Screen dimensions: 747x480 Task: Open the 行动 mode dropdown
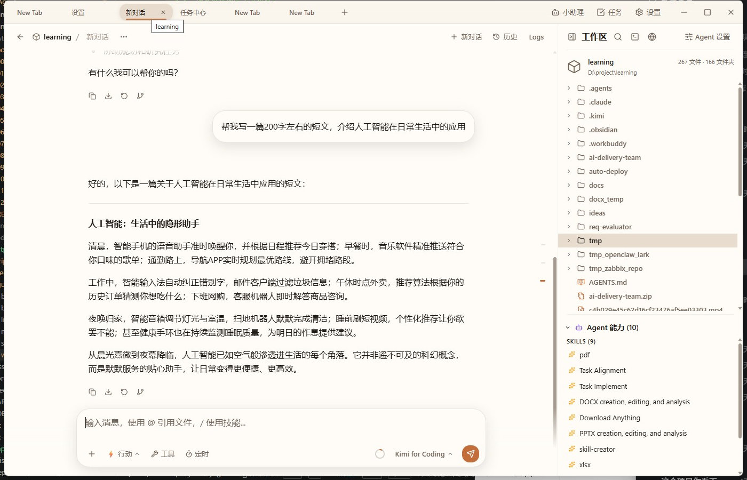124,454
